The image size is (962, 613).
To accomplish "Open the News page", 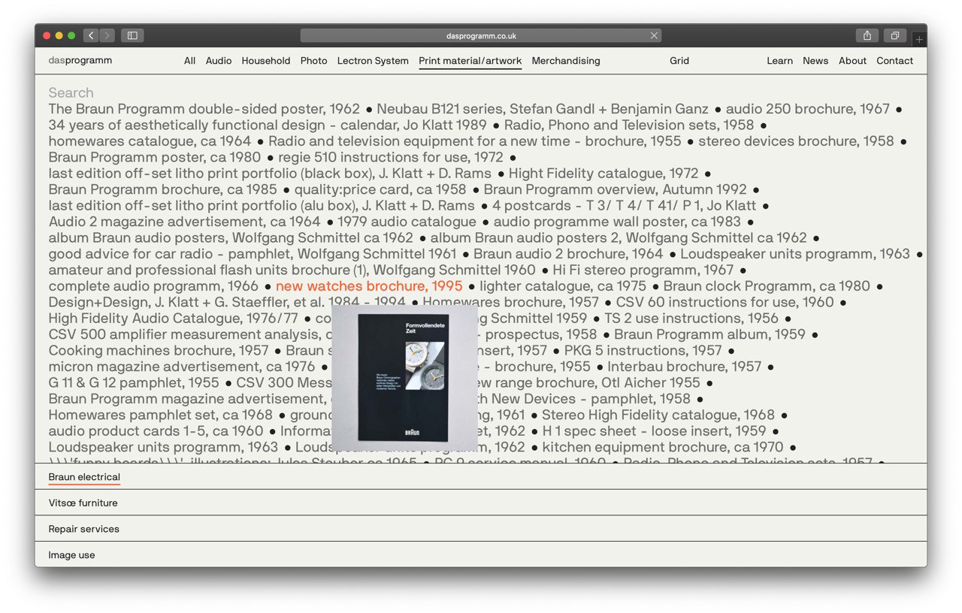I will click(x=815, y=61).
